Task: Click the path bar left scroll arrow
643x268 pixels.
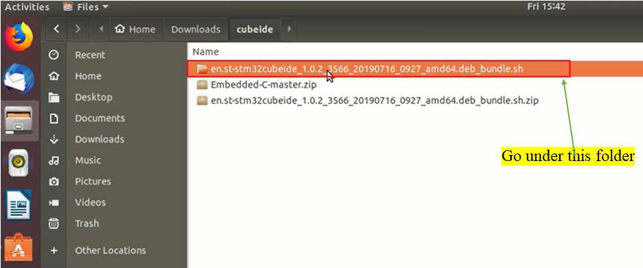Action: (101, 29)
